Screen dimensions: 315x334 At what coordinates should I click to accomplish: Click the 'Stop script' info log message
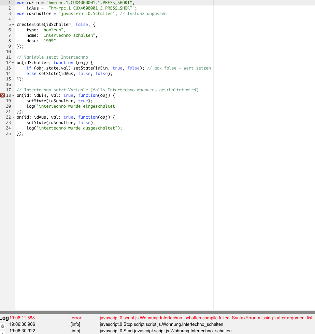point(161,324)
